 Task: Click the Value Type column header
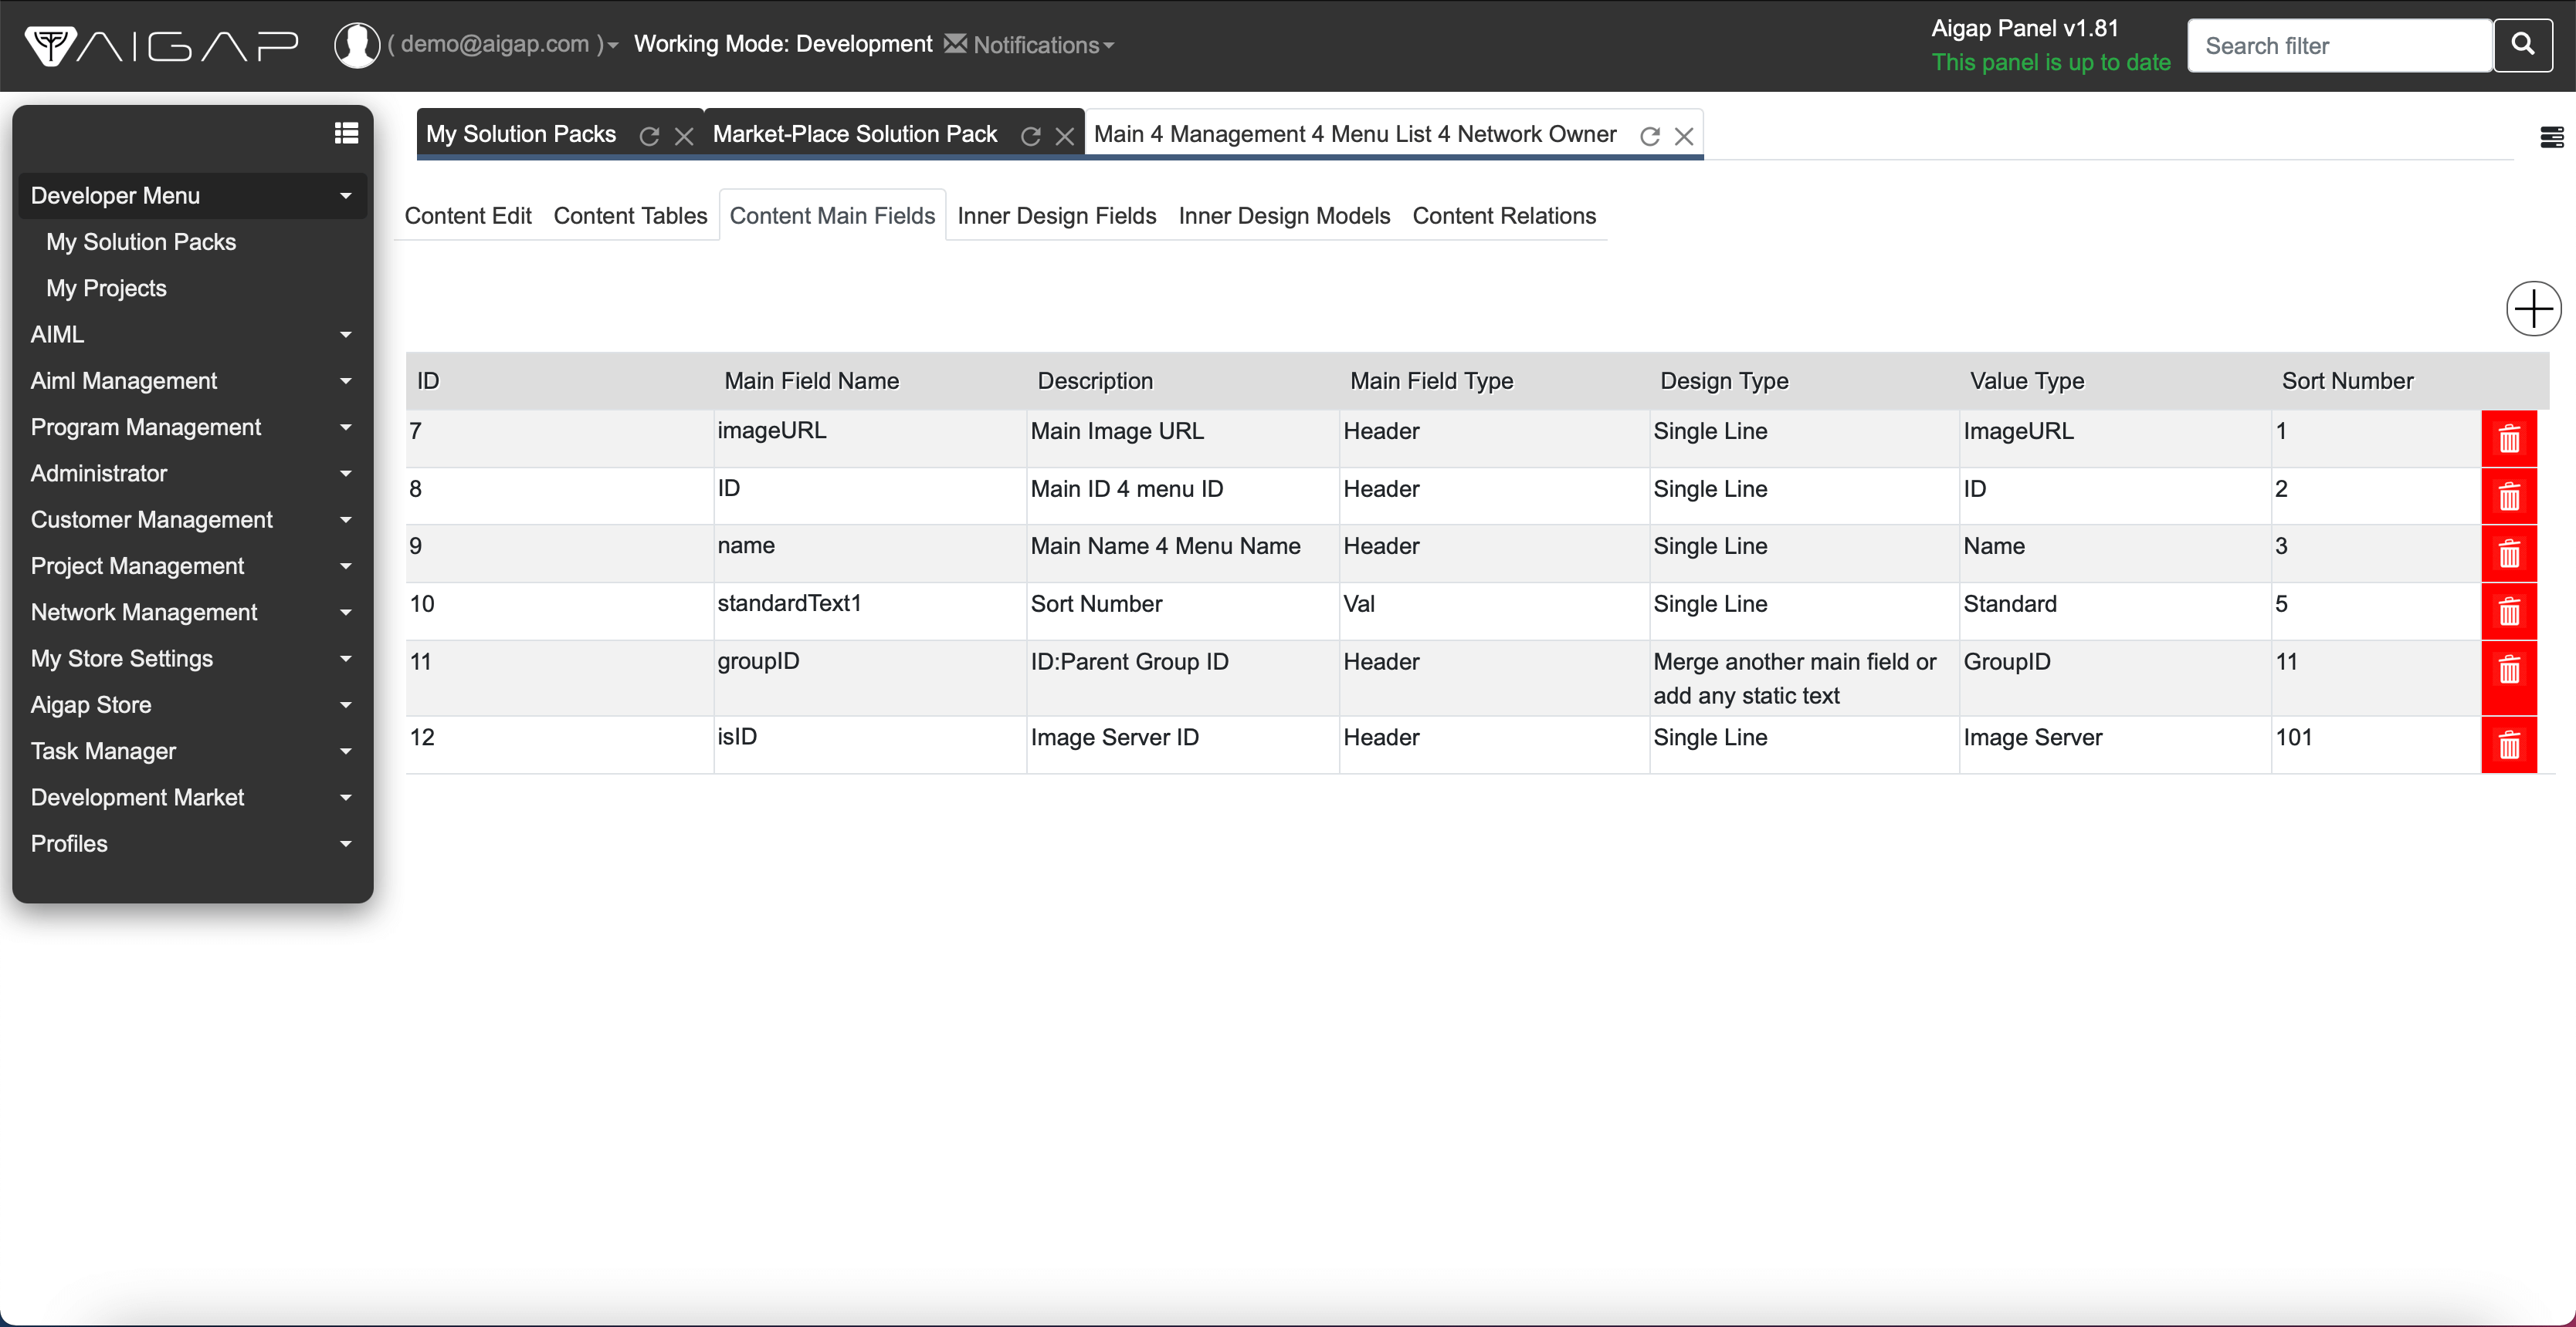(2027, 380)
